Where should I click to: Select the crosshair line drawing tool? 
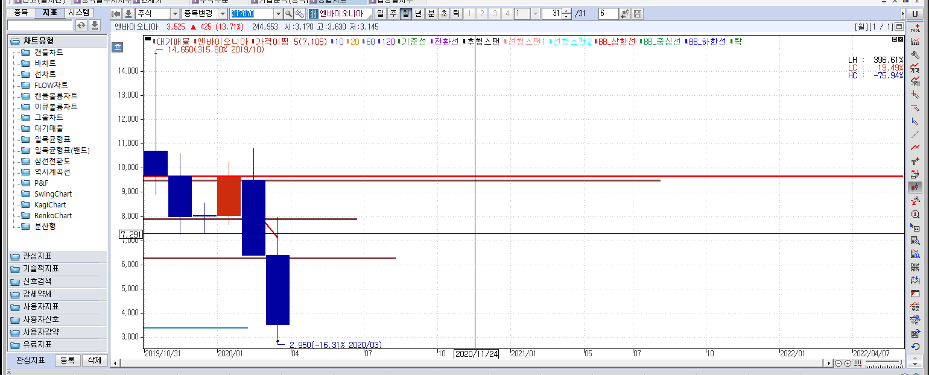915,95
